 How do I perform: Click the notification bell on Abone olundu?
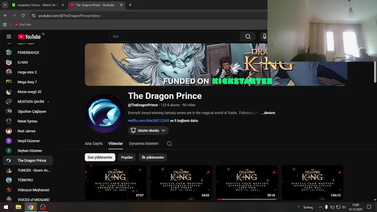pyautogui.click(x=133, y=130)
